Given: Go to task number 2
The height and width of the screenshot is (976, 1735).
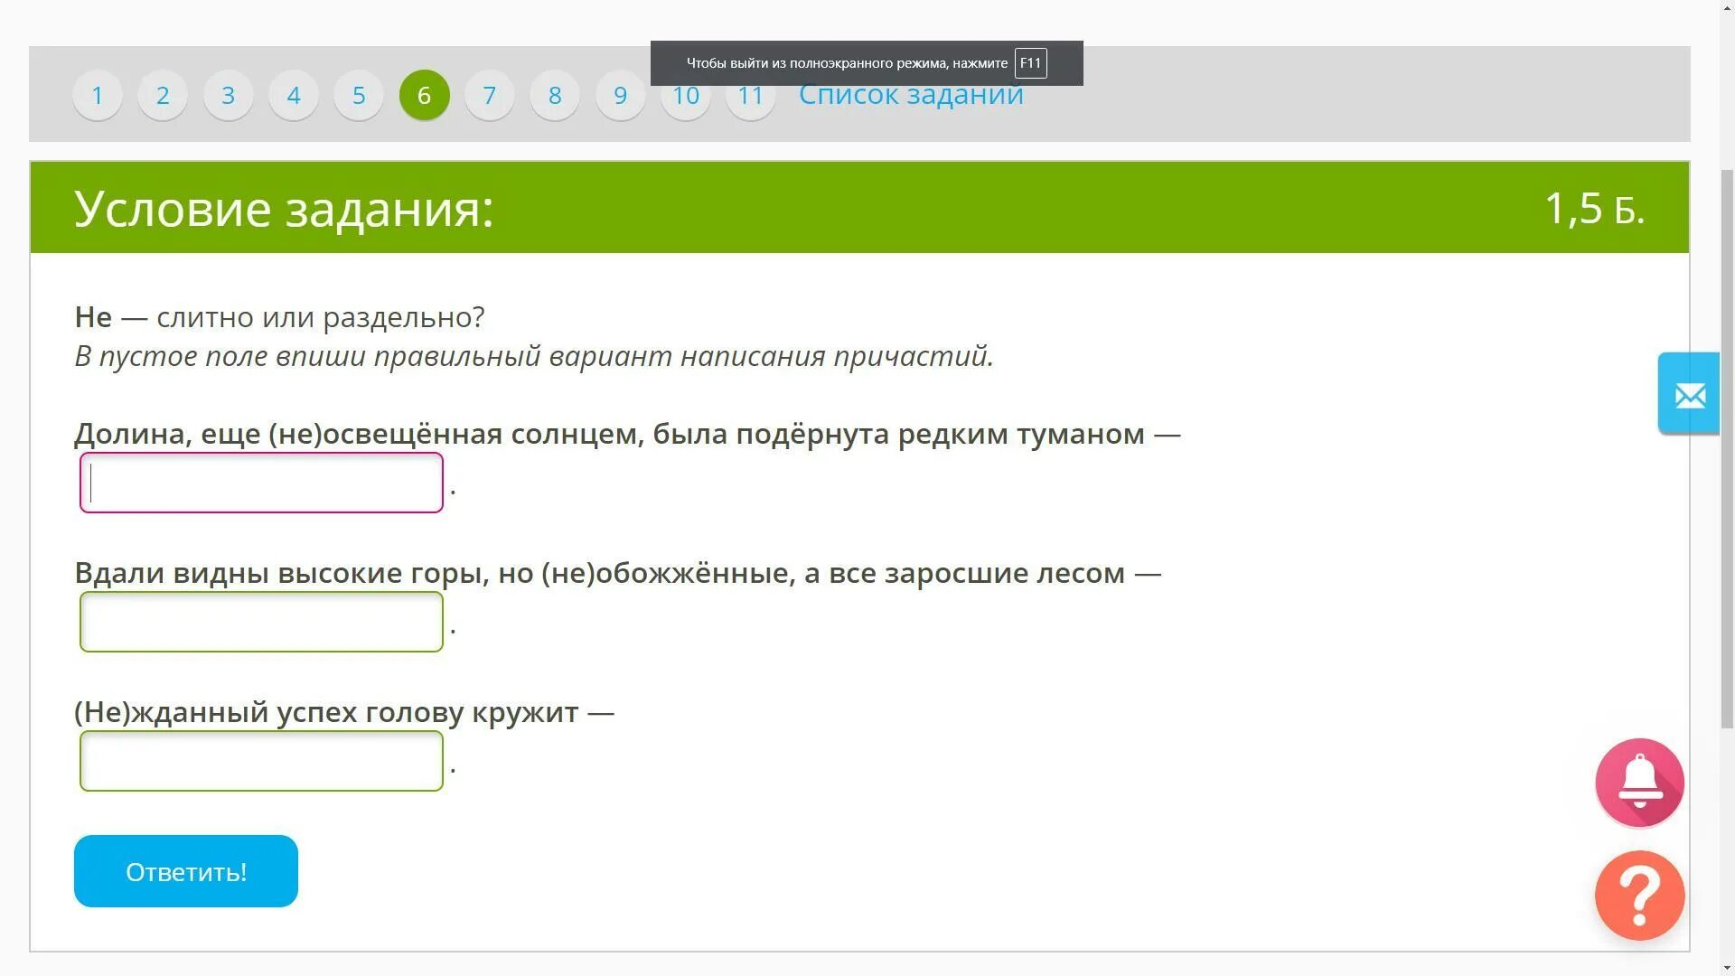Looking at the screenshot, I should [163, 95].
